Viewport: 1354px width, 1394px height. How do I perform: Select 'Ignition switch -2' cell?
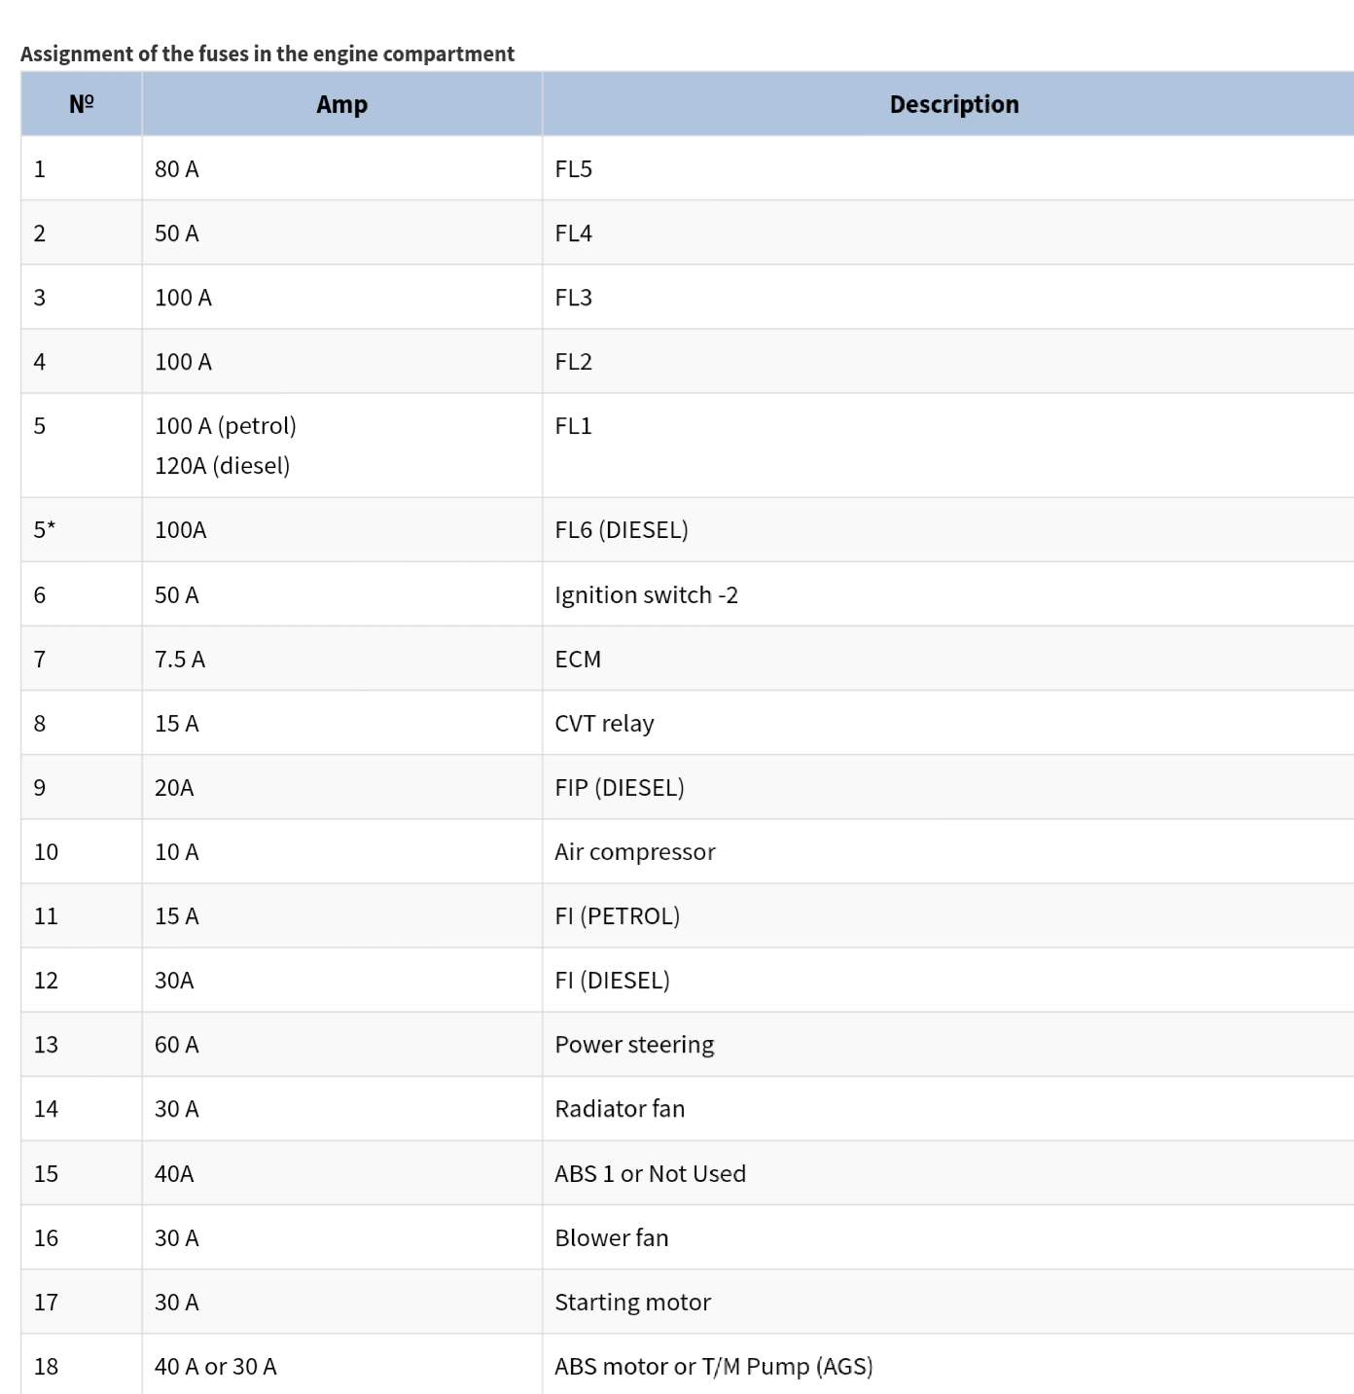tap(948, 594)
